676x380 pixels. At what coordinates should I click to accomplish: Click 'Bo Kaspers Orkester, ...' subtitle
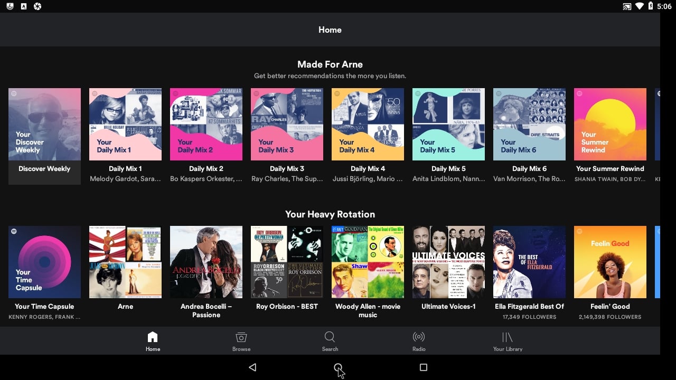tap(206, 179)
